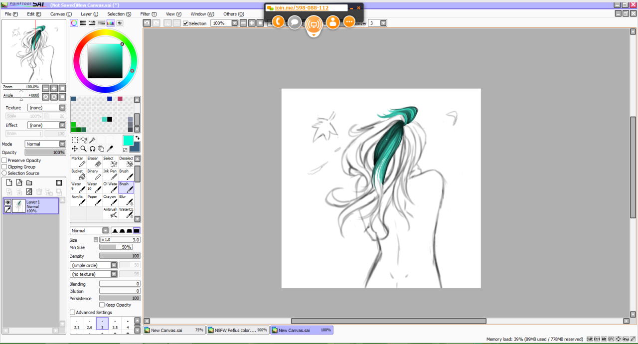Open the layer Mode dropdown

(x=62, y=144)
